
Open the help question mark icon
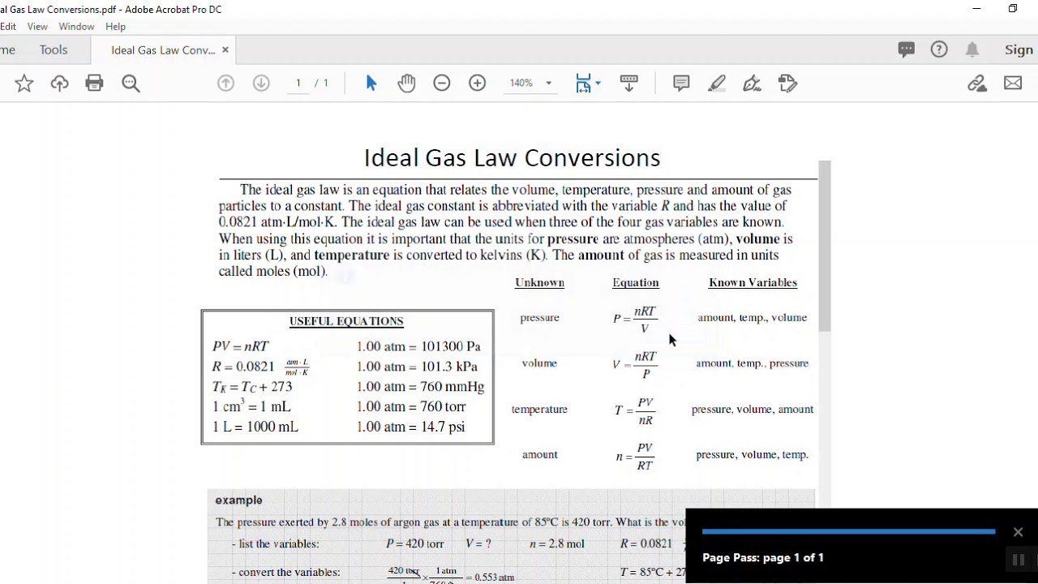[939, 49]
